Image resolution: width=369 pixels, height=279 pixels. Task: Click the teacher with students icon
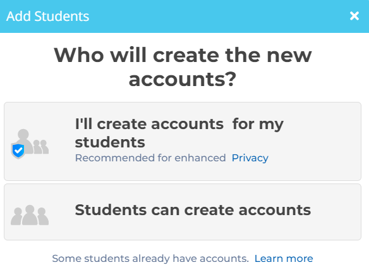[30, 144]
